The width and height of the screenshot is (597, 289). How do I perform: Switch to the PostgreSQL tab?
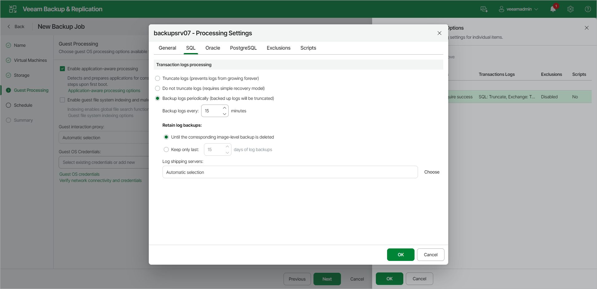(x=243, y=48)
